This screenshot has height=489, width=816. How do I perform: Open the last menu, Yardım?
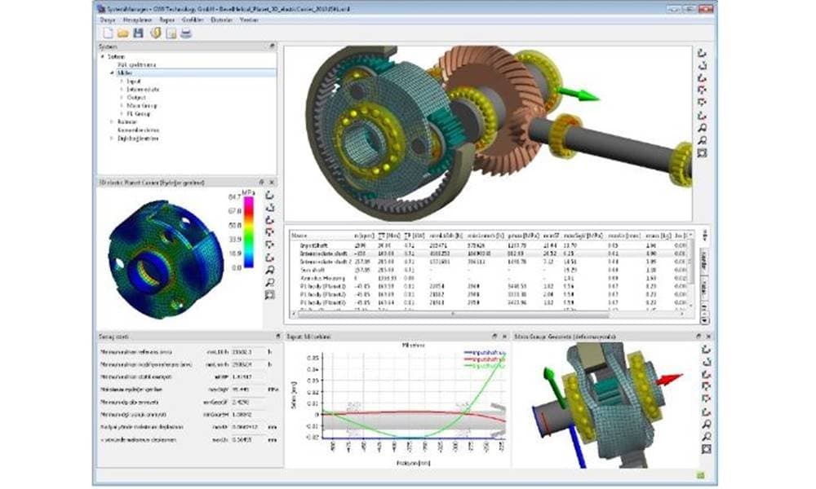[249, 20]
